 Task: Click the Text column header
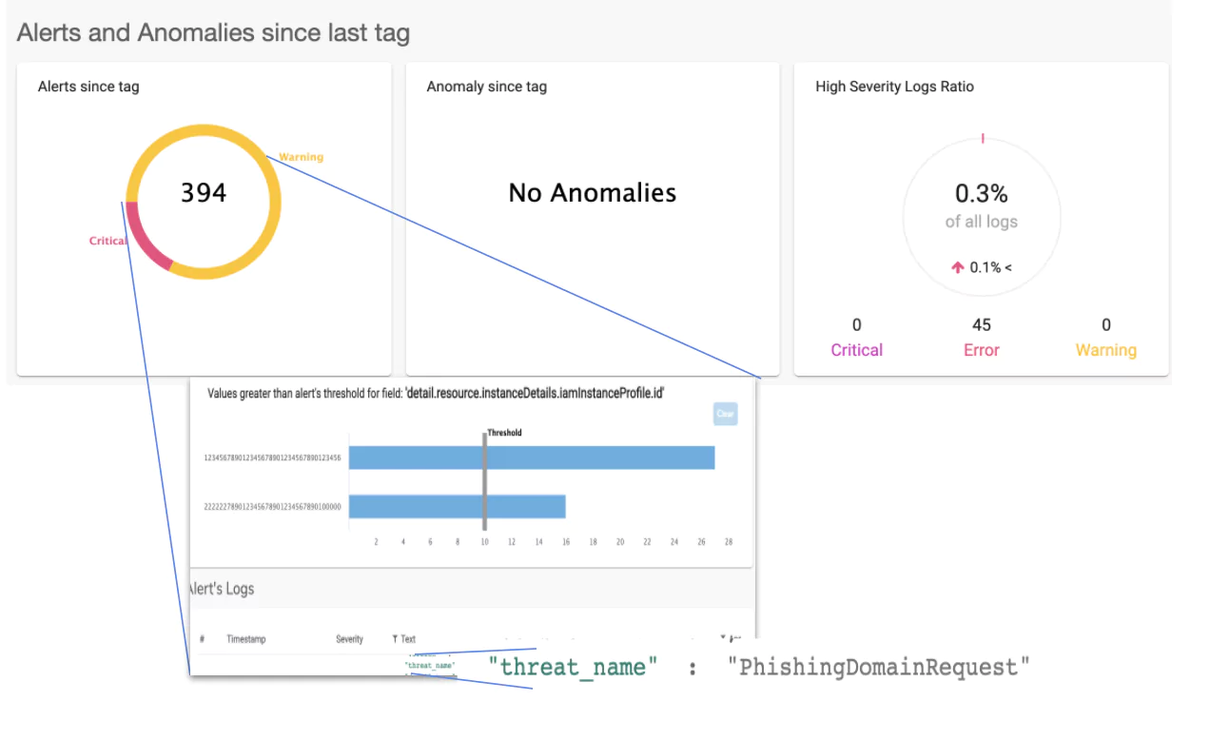(407, 639)
